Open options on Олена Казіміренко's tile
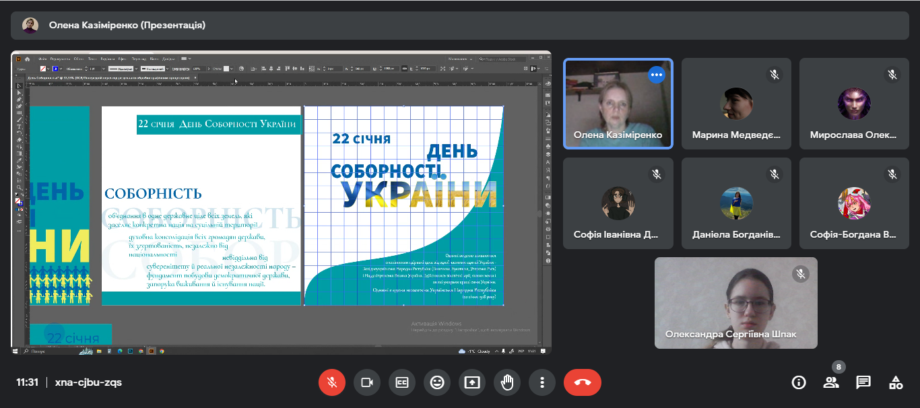The image size is (920, 408). click(x=657, y=75)
